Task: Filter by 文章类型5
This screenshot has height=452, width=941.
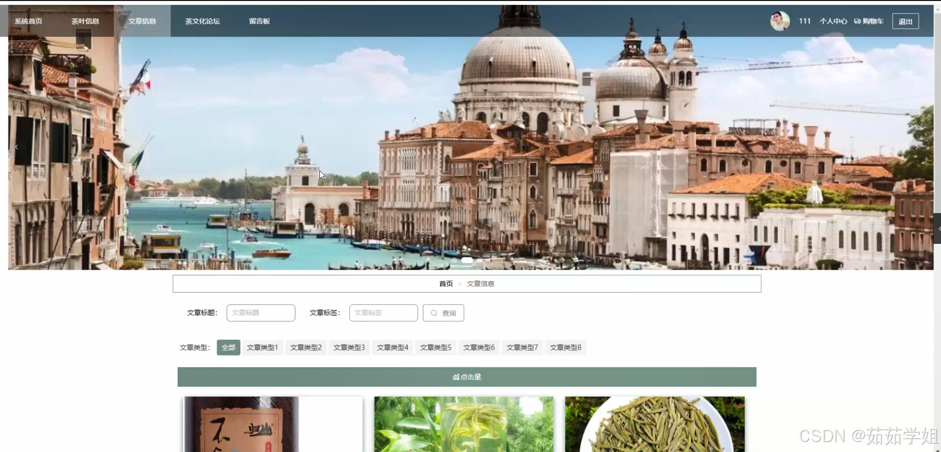Action: (x=435, y=347)
